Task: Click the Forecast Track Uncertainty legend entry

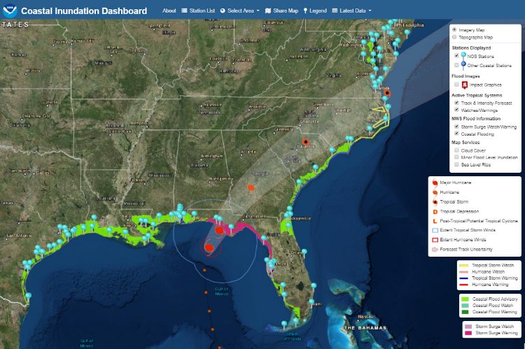Action: click(463, 249)
